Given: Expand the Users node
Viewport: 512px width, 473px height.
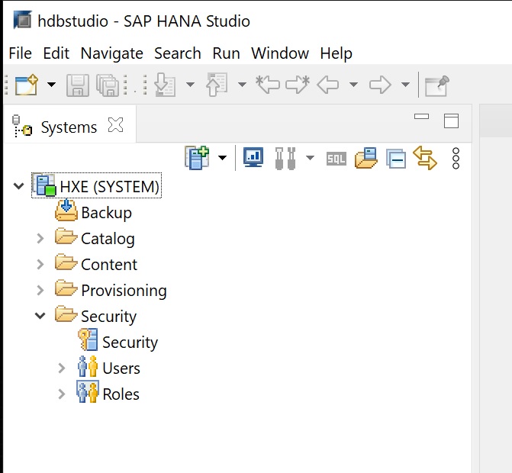Looking at the screenshot, I should click(x=62, y=368).
